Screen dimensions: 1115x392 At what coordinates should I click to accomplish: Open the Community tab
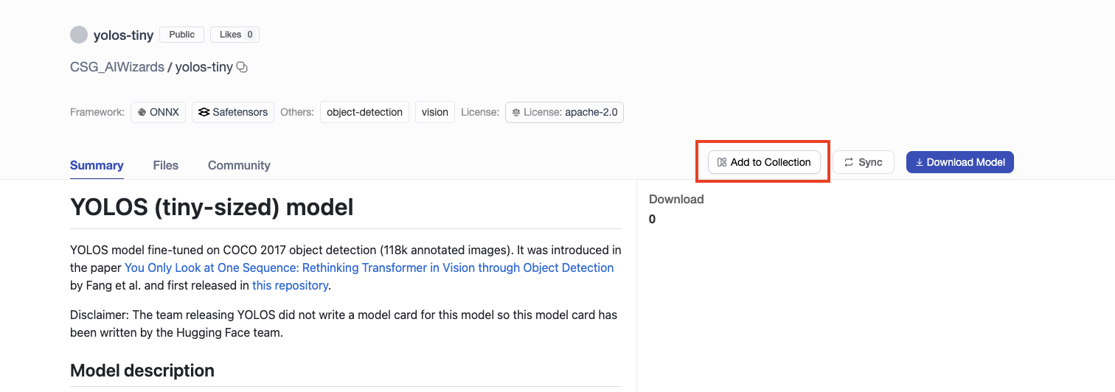pyautogui.click(x=239, y=165)
